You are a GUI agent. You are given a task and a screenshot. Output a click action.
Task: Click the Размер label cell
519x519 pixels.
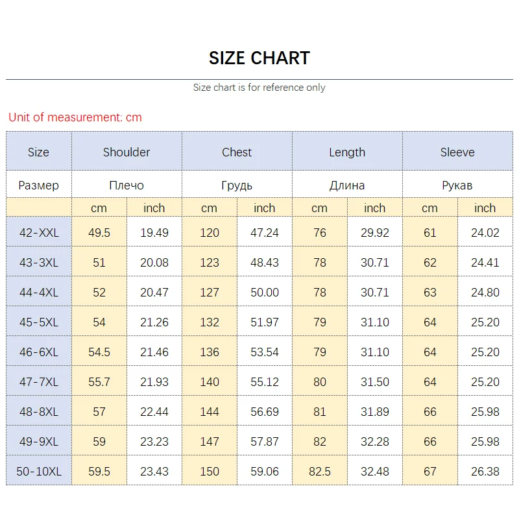coord(38,186)
